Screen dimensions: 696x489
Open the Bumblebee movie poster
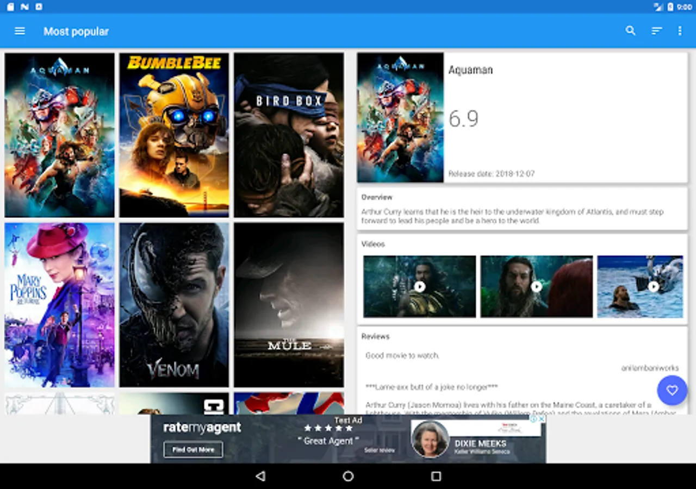coord(174,135)
